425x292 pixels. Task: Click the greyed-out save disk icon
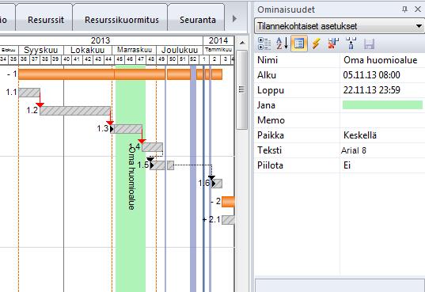pyautogui.click(x=369, y=44)
